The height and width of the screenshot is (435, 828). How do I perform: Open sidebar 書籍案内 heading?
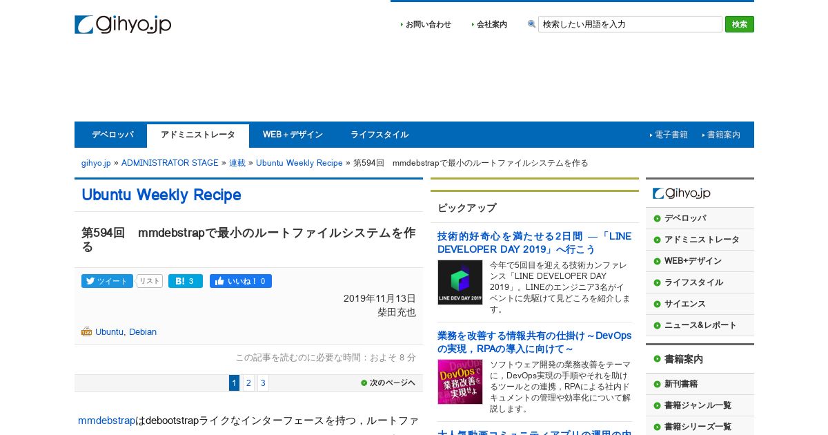[x=700, y=360]
